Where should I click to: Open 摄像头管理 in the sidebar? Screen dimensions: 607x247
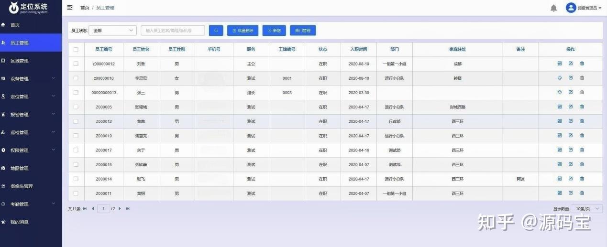31,186
